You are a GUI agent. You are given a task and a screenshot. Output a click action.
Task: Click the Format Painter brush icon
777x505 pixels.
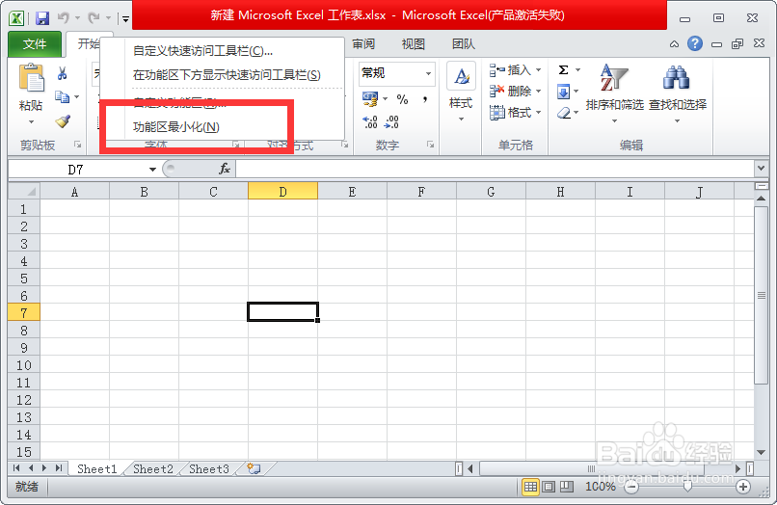coord(63,120)
